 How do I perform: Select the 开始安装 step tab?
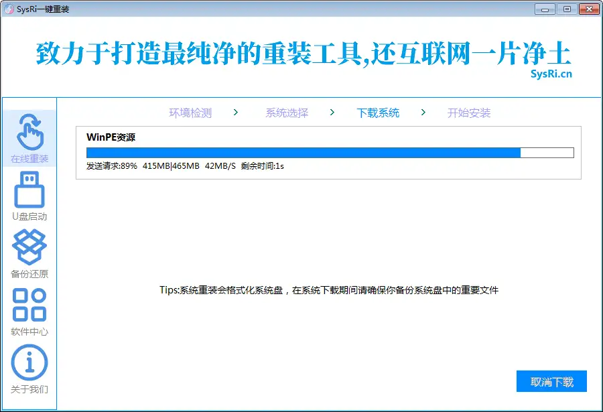[469, 113]
